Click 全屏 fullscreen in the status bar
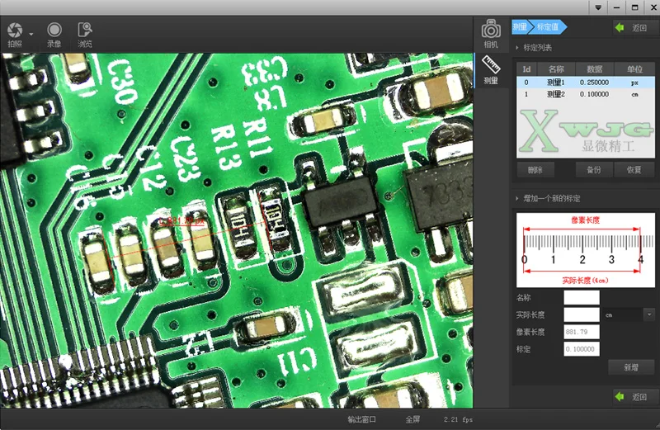 tap(412, 419)
